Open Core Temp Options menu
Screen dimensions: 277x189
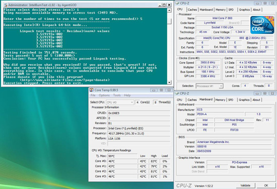click(x=104, y=95)
